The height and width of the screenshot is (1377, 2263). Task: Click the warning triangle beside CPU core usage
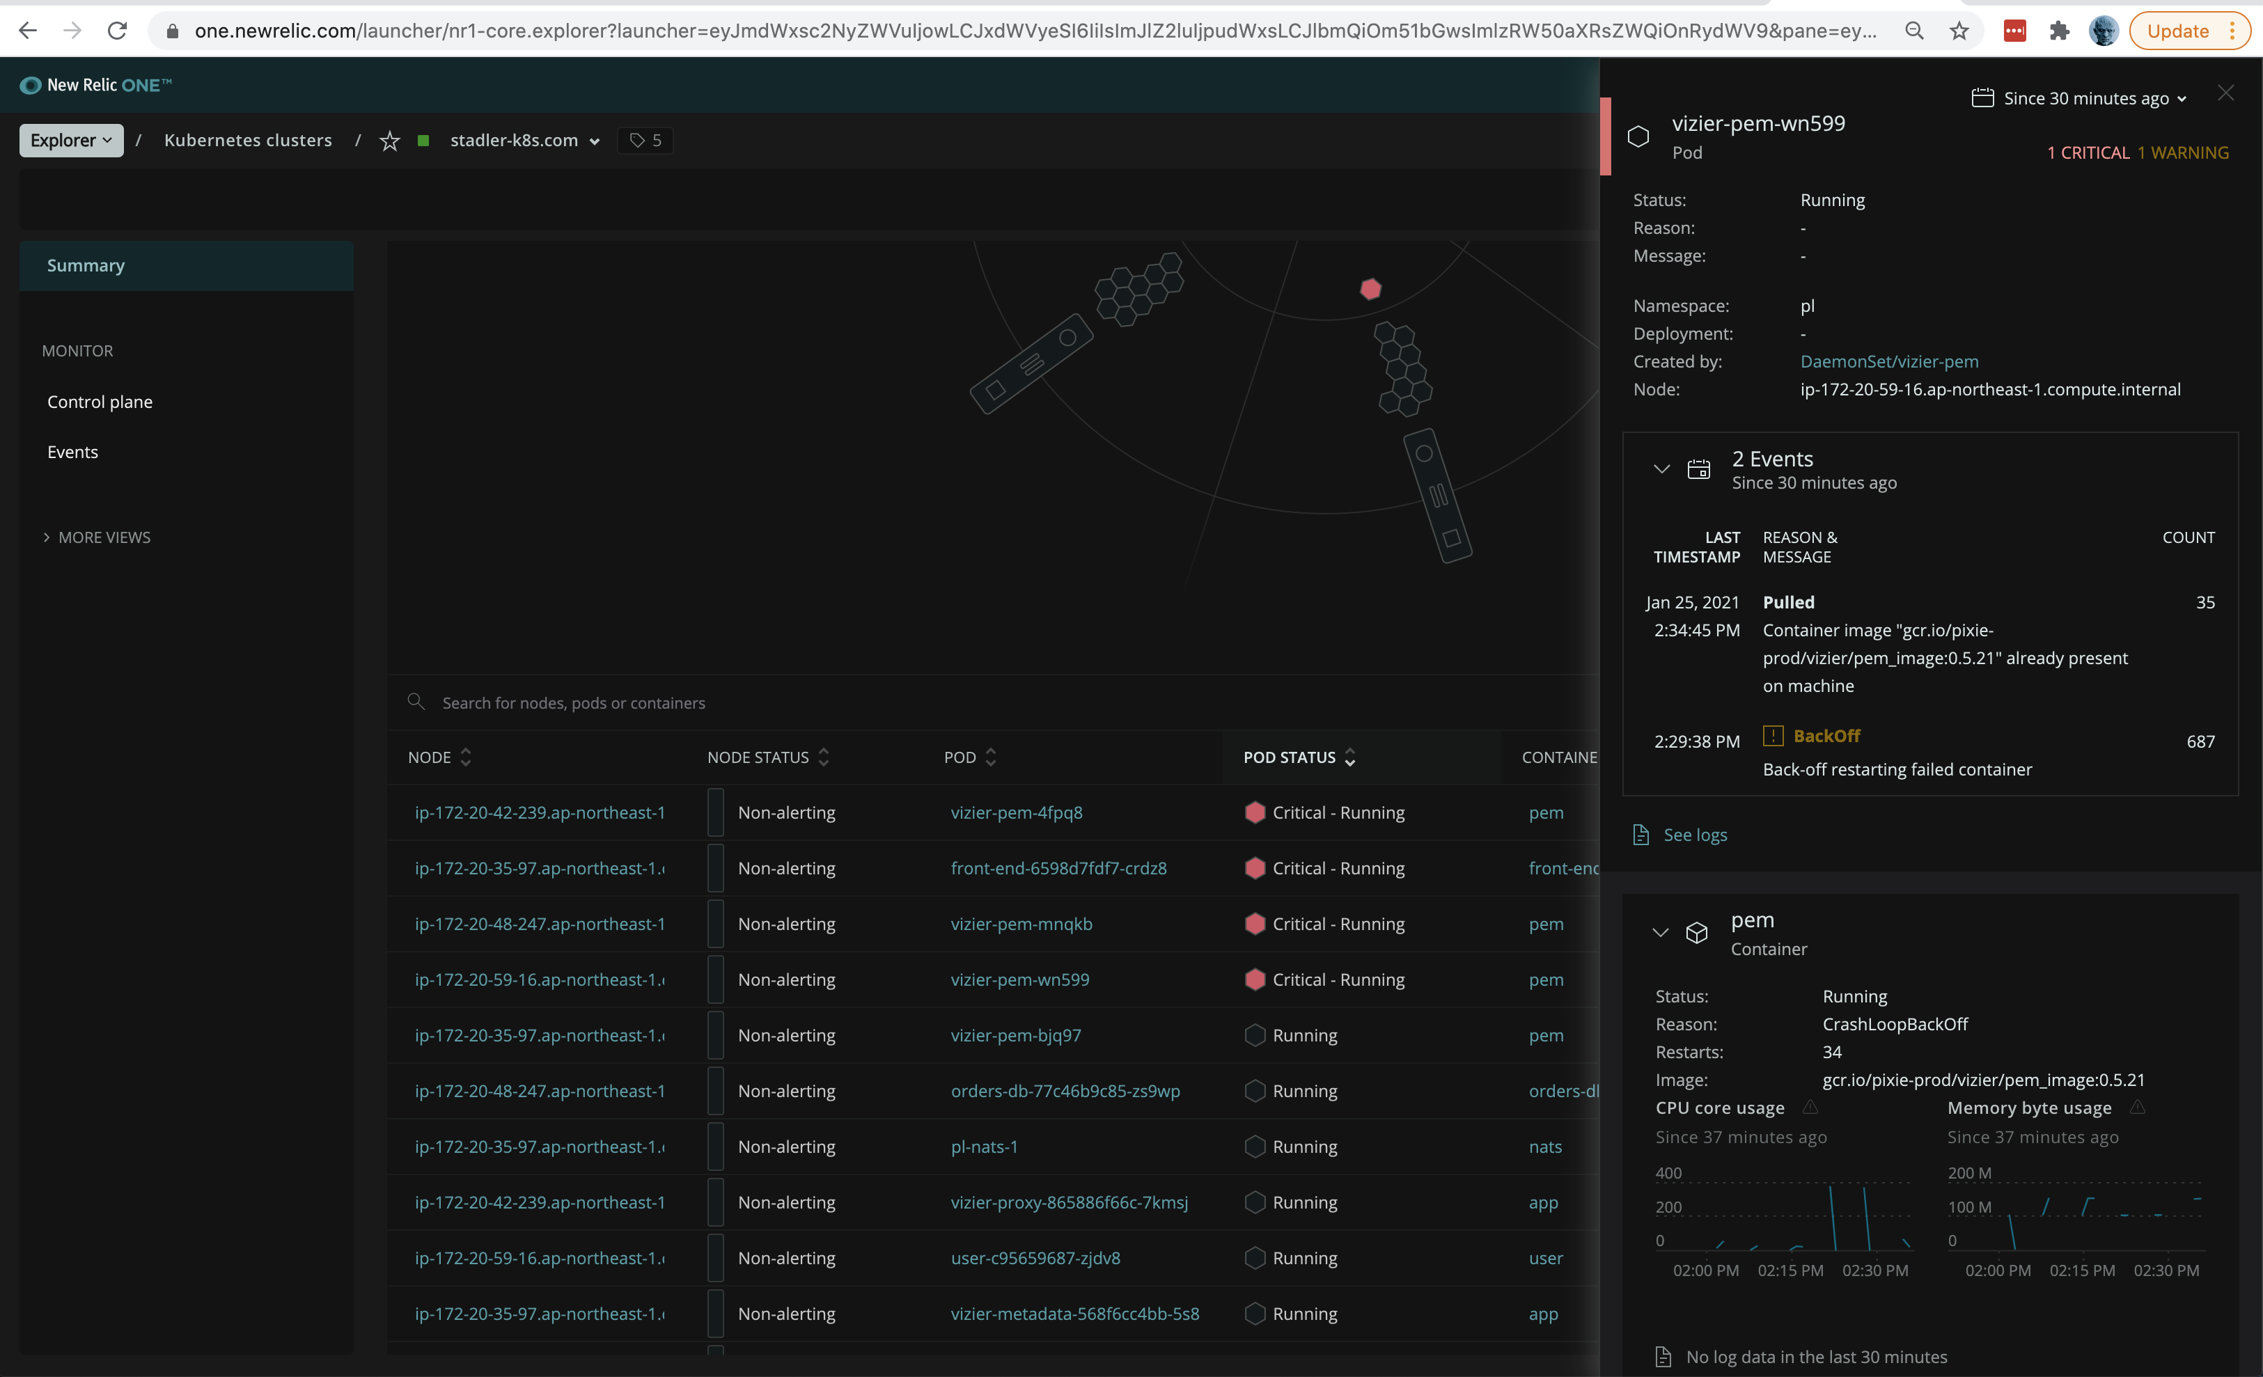coord(1811,1107)
